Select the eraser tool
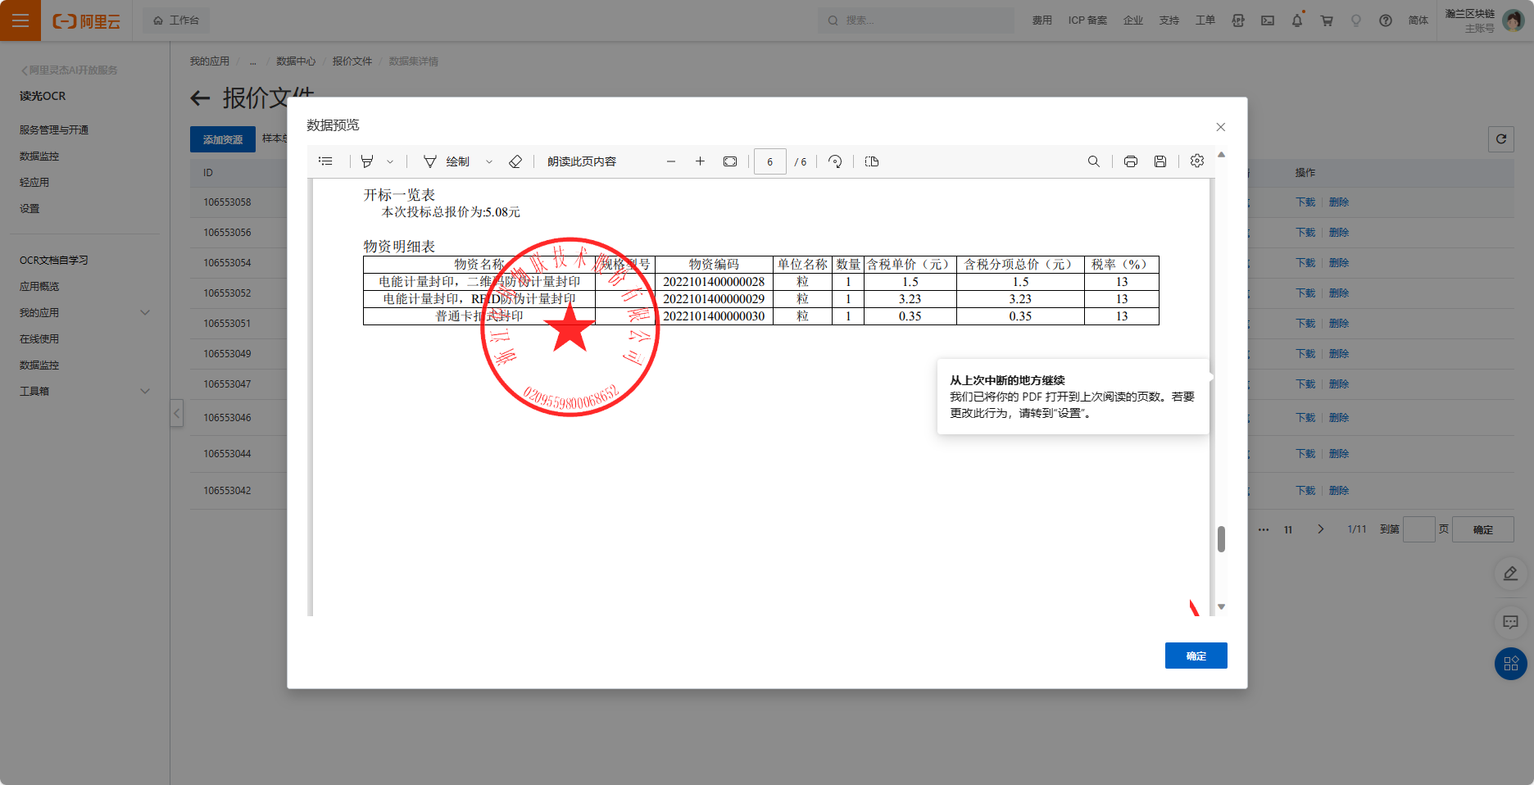The width and height of the screenshot is (1534, 785). click(515, 161)
